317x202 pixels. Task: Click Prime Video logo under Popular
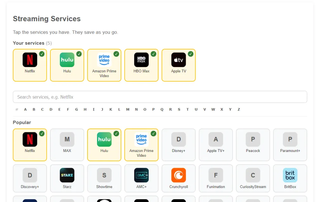[x=141, y=139]
